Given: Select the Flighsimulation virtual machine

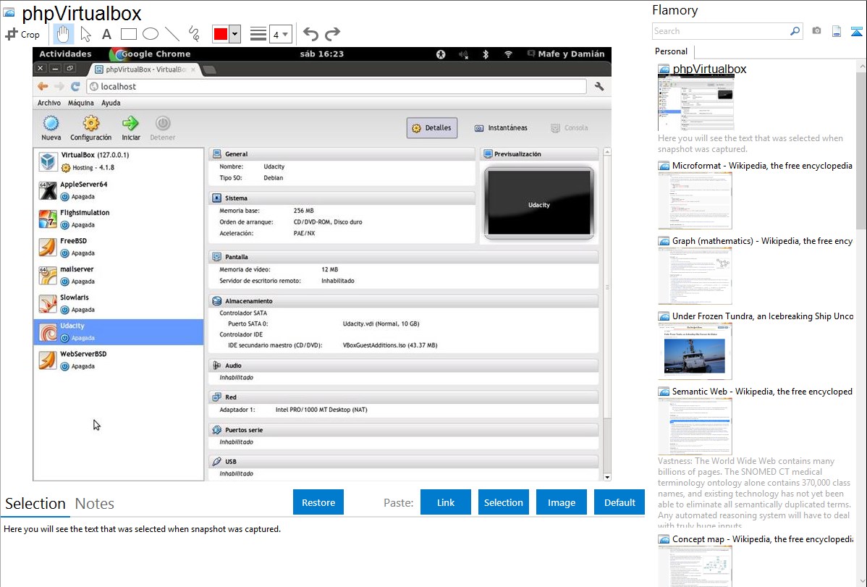Looking at the screenshot, I should tap(119, 219).
